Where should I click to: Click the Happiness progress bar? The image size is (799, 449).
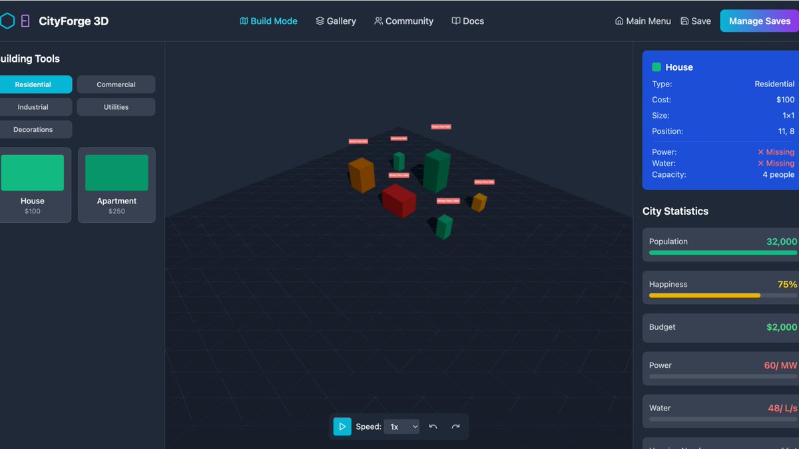click(x=723, y=295)
